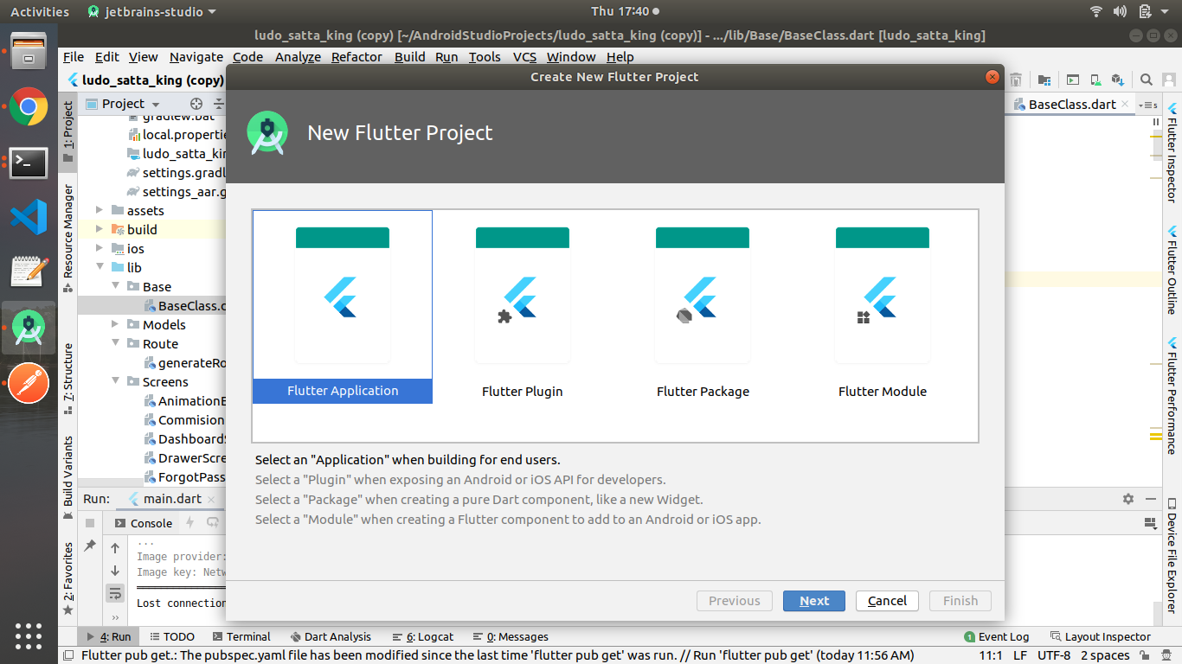Select local.properties file in tree
The height and width of the screenshot is (664, 1182).
(x=177, y=135)
